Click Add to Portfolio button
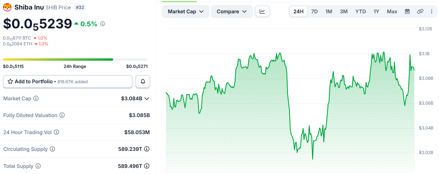Viewport: 439px width, 174px height. click(68, 82)
